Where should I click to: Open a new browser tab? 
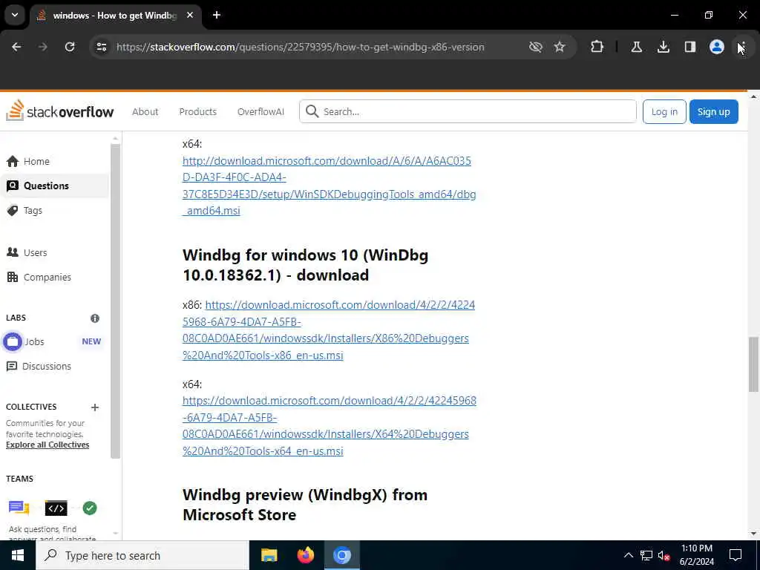tap(217, 15)
